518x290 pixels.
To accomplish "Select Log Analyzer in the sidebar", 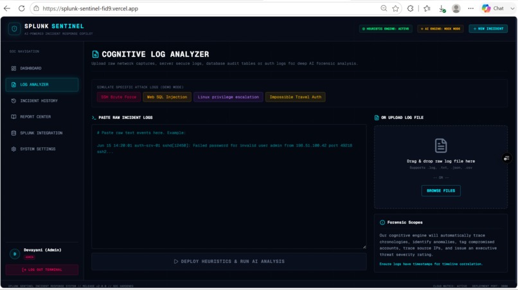I will 42,85.
